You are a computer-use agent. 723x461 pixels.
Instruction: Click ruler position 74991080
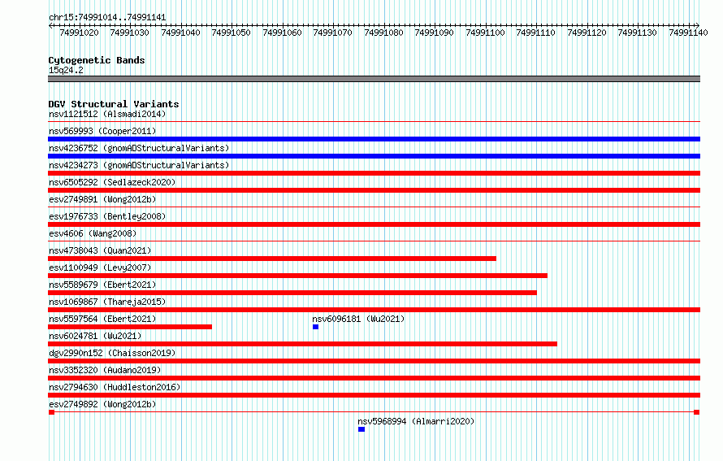383,33
